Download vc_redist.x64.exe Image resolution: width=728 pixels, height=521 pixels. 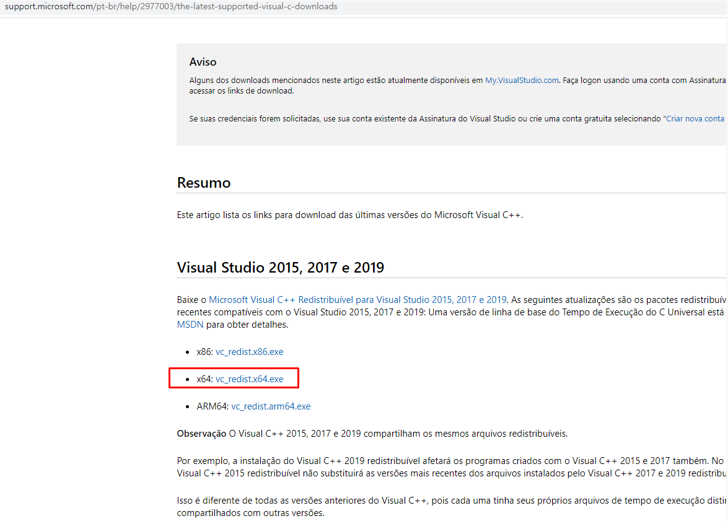(x=249, y=379)
